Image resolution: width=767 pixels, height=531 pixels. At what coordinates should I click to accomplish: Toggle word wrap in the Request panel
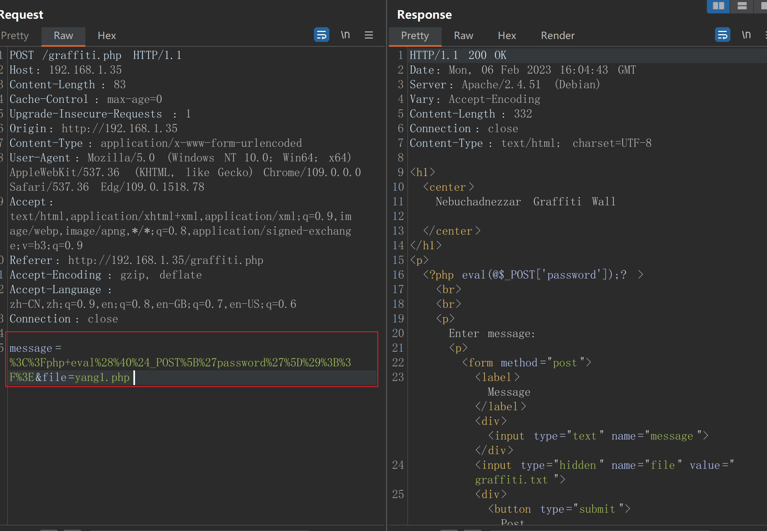point(321,35)
